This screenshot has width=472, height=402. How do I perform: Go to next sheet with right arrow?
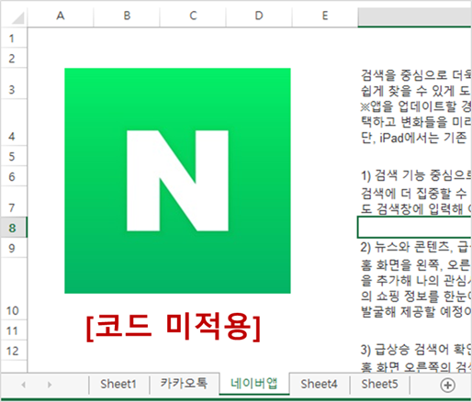(50, 385)
